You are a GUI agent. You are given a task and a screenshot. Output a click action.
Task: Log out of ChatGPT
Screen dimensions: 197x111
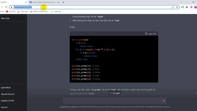(4, 107)
